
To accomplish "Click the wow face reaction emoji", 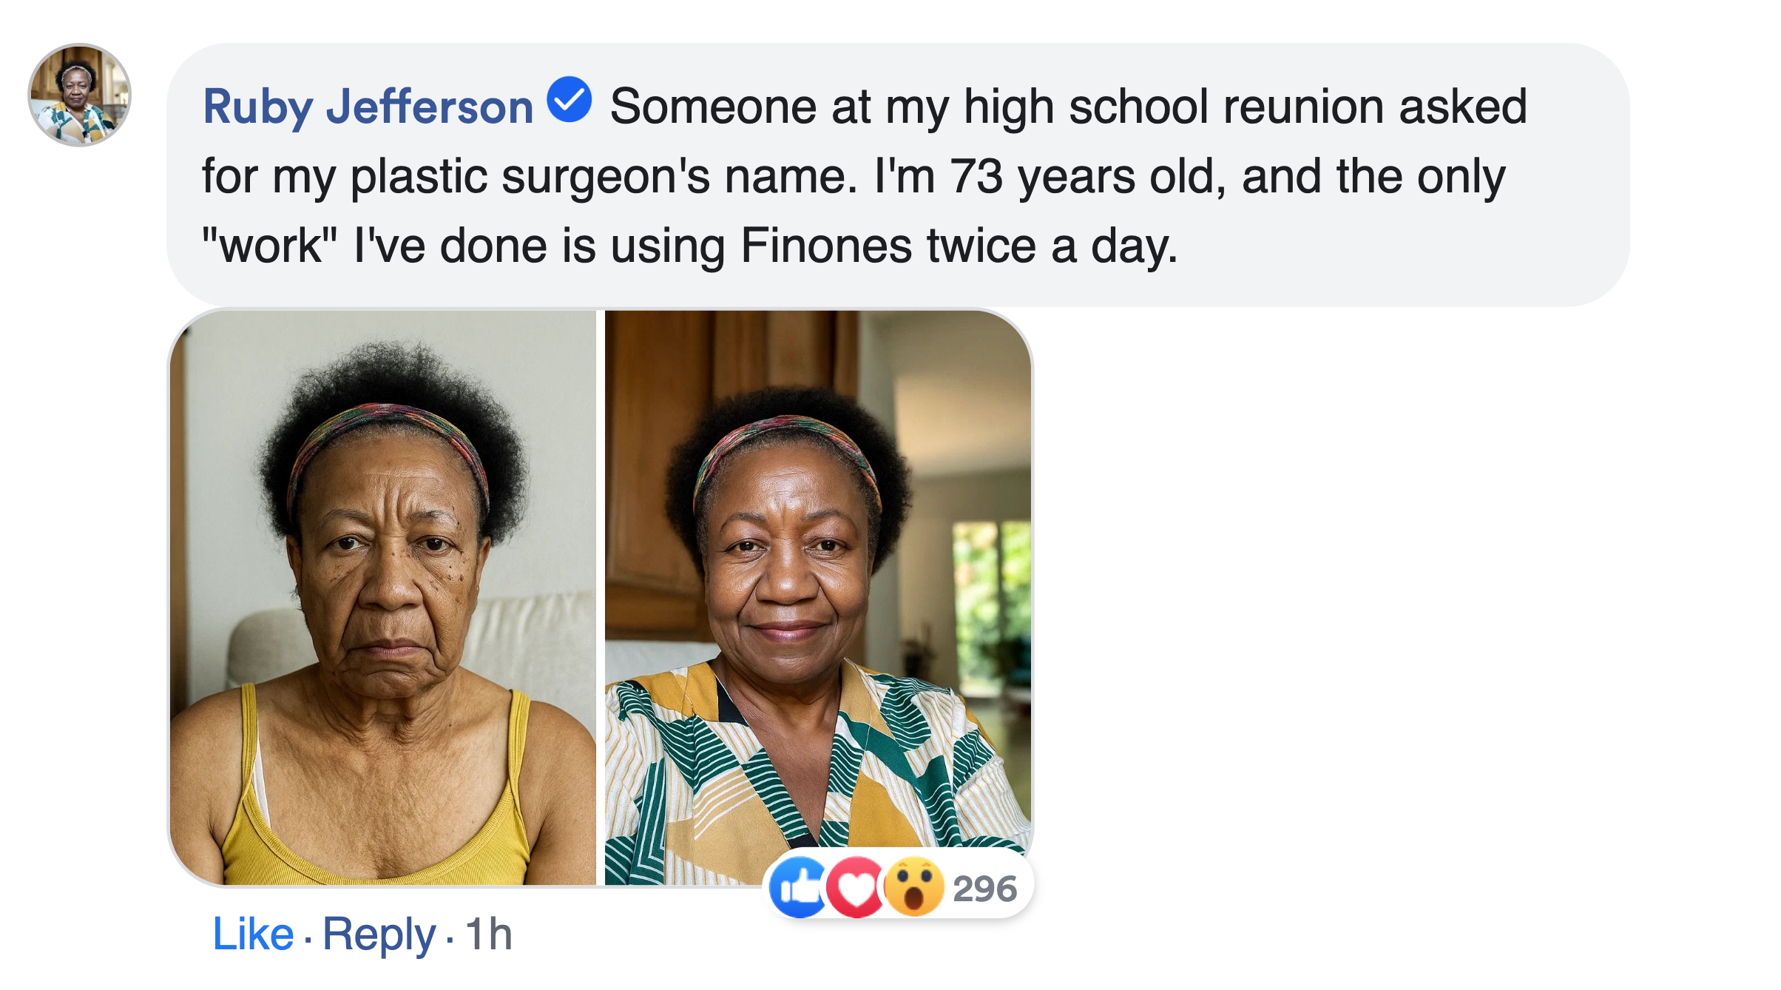I will click(914, 888).
